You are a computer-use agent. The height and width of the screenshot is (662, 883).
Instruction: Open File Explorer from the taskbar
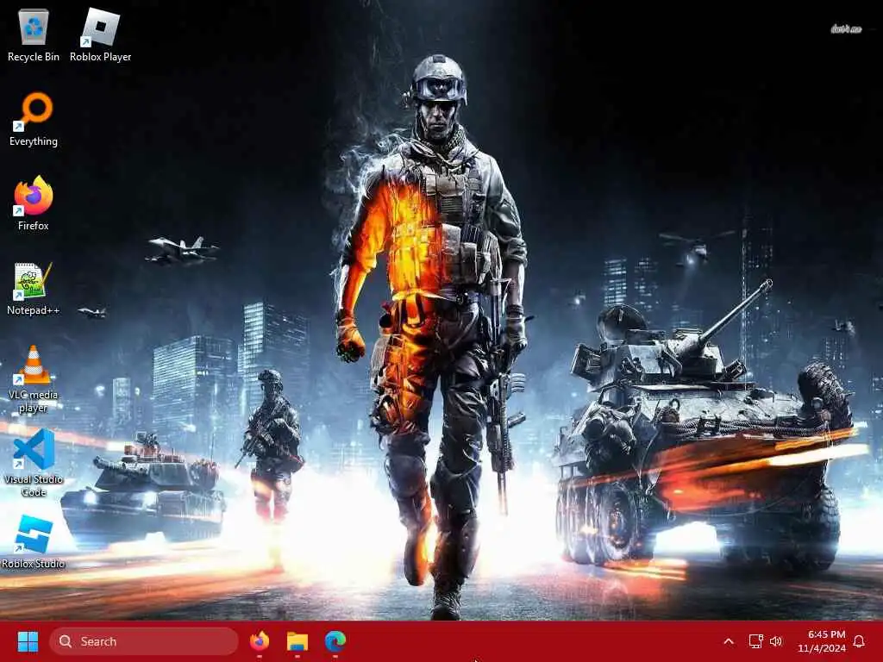tap(297, 641)
